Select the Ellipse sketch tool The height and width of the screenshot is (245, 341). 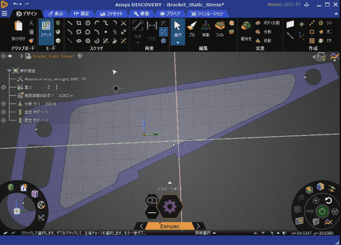79,40
